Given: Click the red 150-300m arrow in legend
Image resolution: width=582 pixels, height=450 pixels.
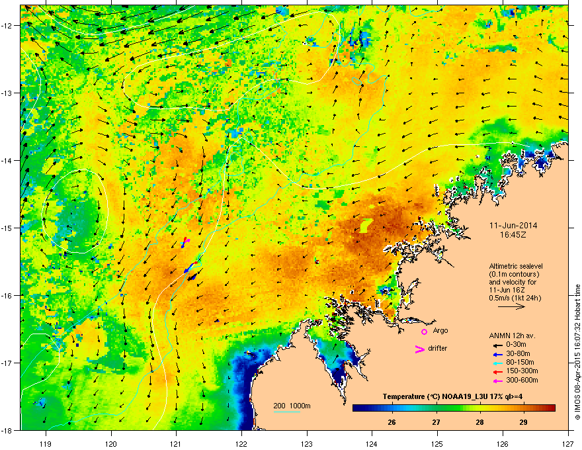Looking at the screenshot, I should (x=497, y=371).
